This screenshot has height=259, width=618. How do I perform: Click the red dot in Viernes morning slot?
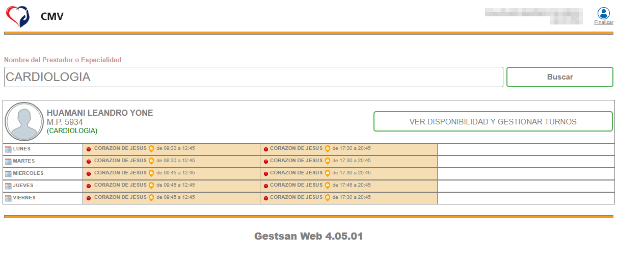pos(89,198)
